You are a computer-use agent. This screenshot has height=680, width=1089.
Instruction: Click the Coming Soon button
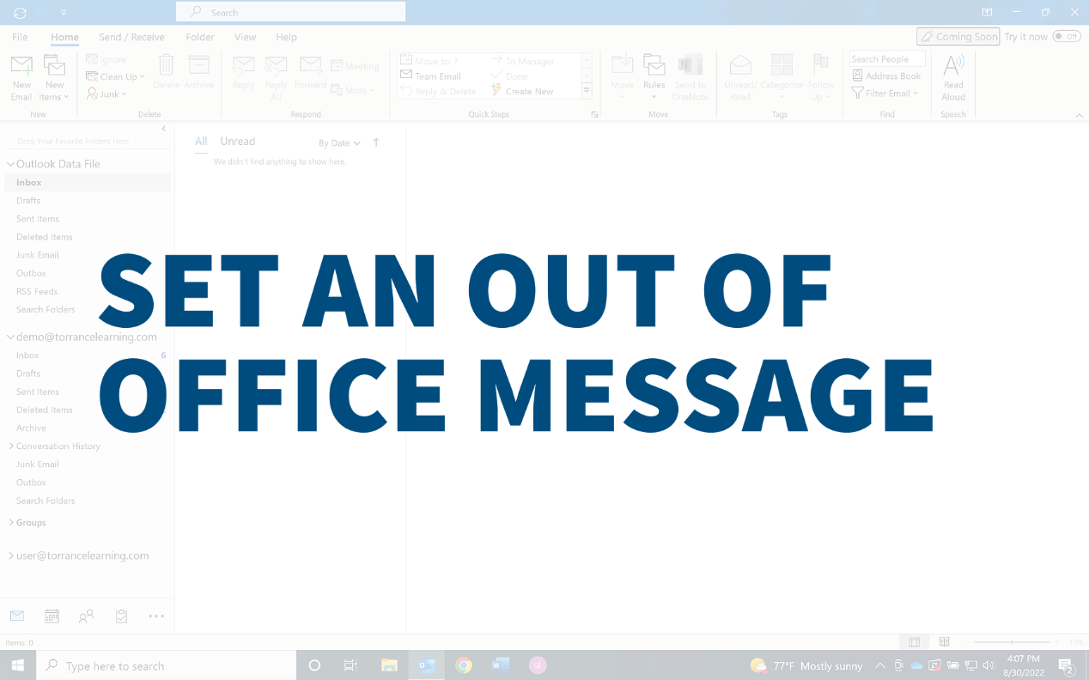(958, 37)
